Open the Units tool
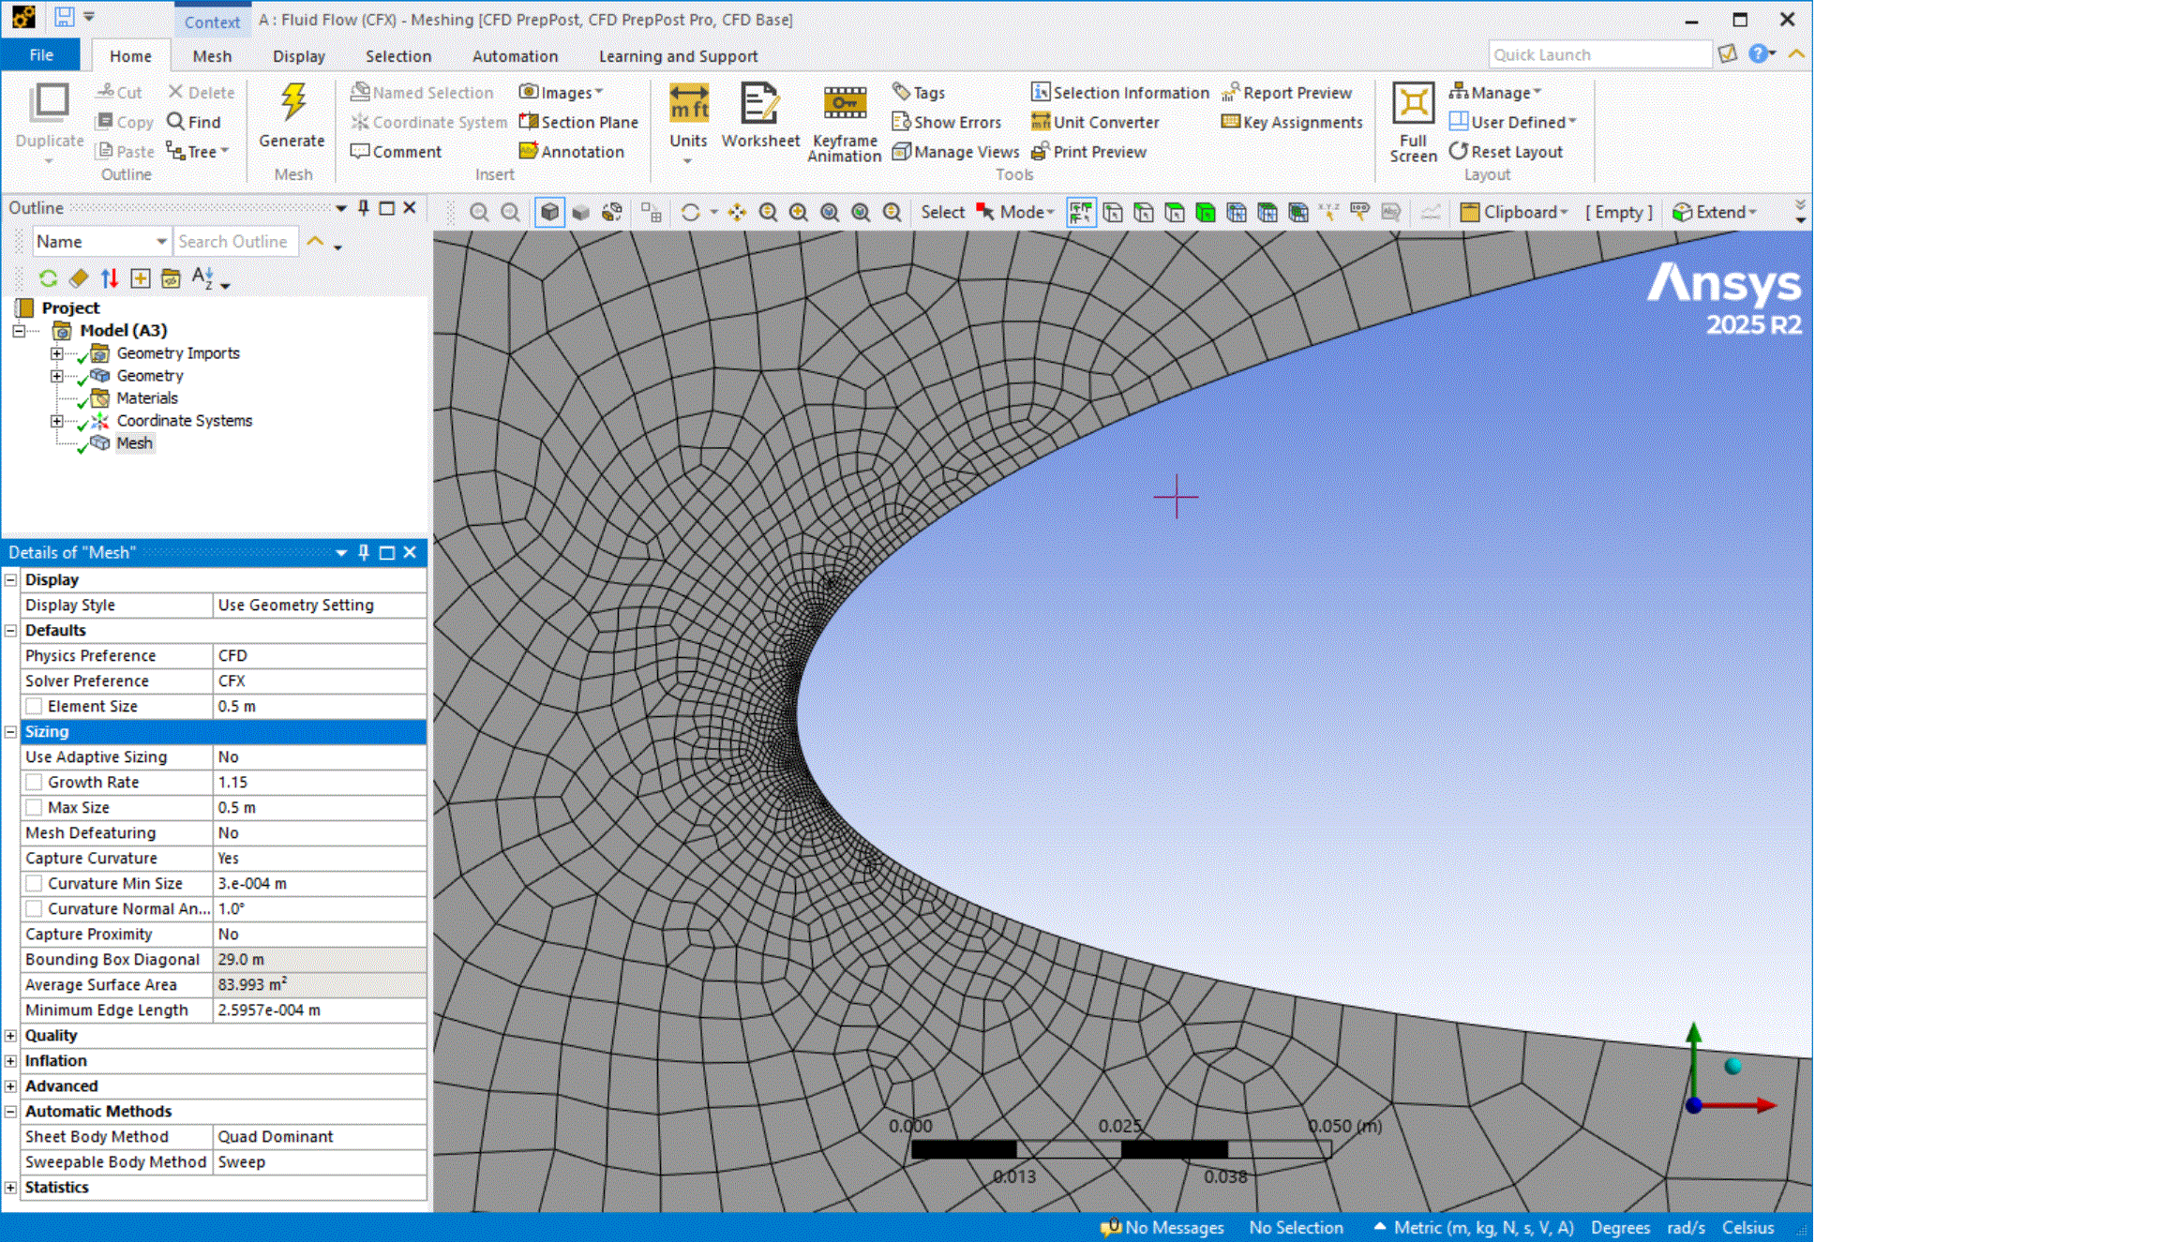The height and width of the screenshot is (1242, 2160). tap(688, 123)
